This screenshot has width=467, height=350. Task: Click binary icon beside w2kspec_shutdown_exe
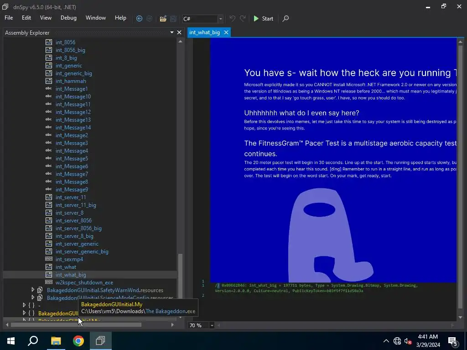click(48, 282)
